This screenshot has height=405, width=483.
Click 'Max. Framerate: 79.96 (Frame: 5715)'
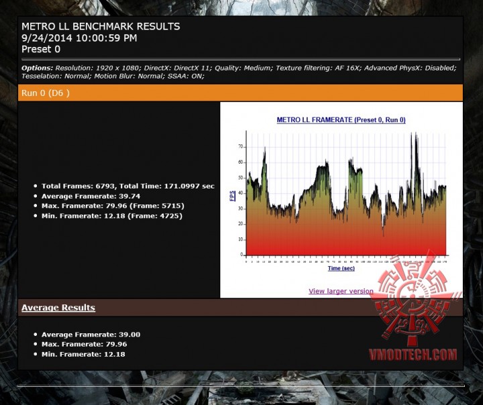tap(113, 206)
